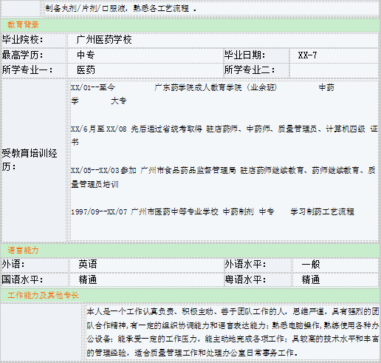Click the 工作能力及其他专长 section header
This screenshot has width=381, height=363.
click(x=190, y=295)
